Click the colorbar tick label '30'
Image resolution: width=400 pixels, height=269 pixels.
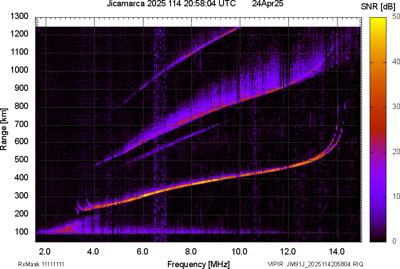pyautogui.click(x=396, y=106)
